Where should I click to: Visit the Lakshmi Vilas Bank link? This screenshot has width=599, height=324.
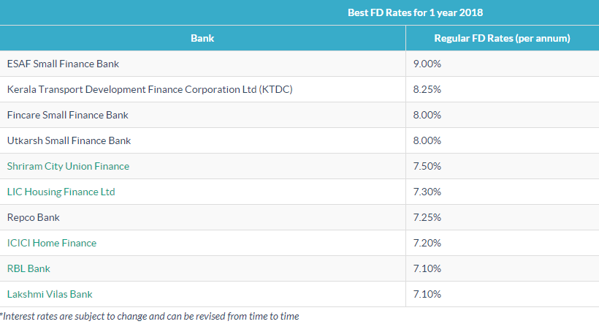point(50,294)
